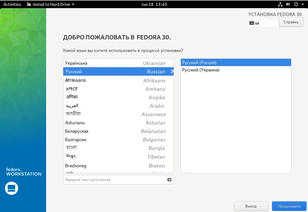Image resolution: width=308 pixels, height=212 pixels.
Task: Select the Asturianu language row
Action: (118, 123)
